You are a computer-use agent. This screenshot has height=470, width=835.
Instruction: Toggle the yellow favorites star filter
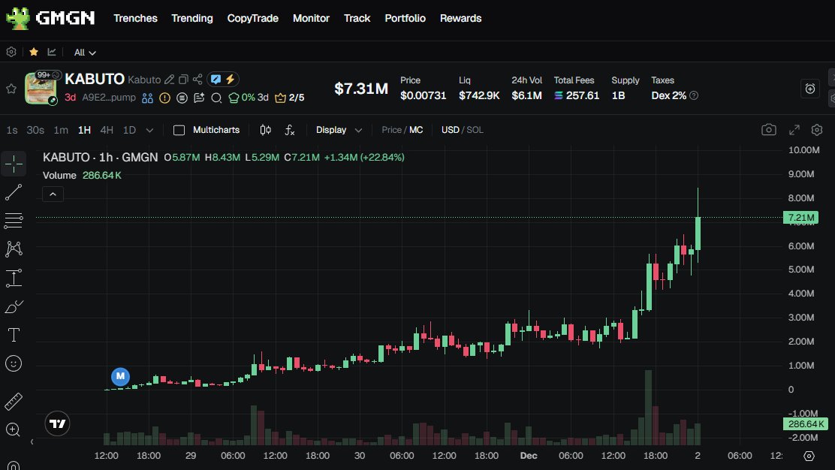pyautogui.click(x=34, y=52)
